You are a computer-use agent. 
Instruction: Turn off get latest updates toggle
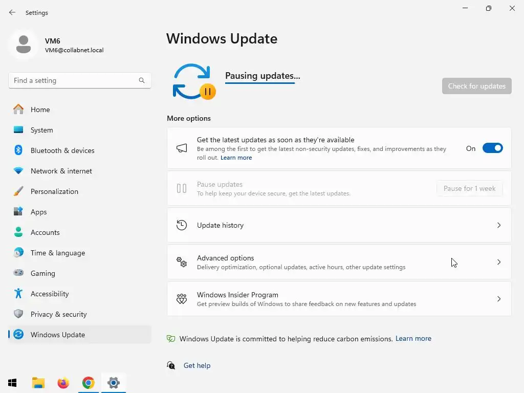click(x=493, y=148)
